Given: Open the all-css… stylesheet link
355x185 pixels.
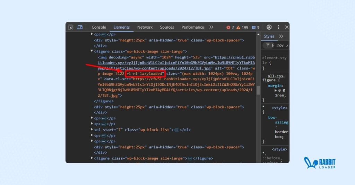Looking at the screenshot, I should click(276, 76).
